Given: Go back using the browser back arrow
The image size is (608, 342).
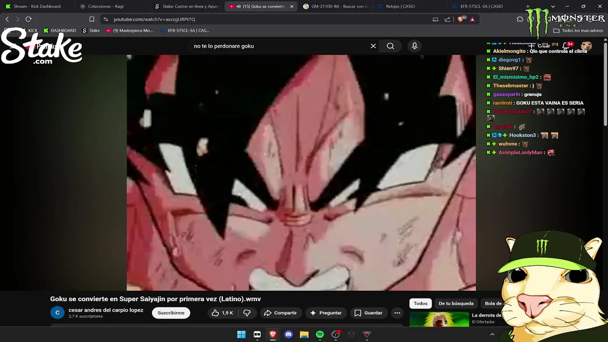Looking at the screenshot, I should [x=7, y=19].
